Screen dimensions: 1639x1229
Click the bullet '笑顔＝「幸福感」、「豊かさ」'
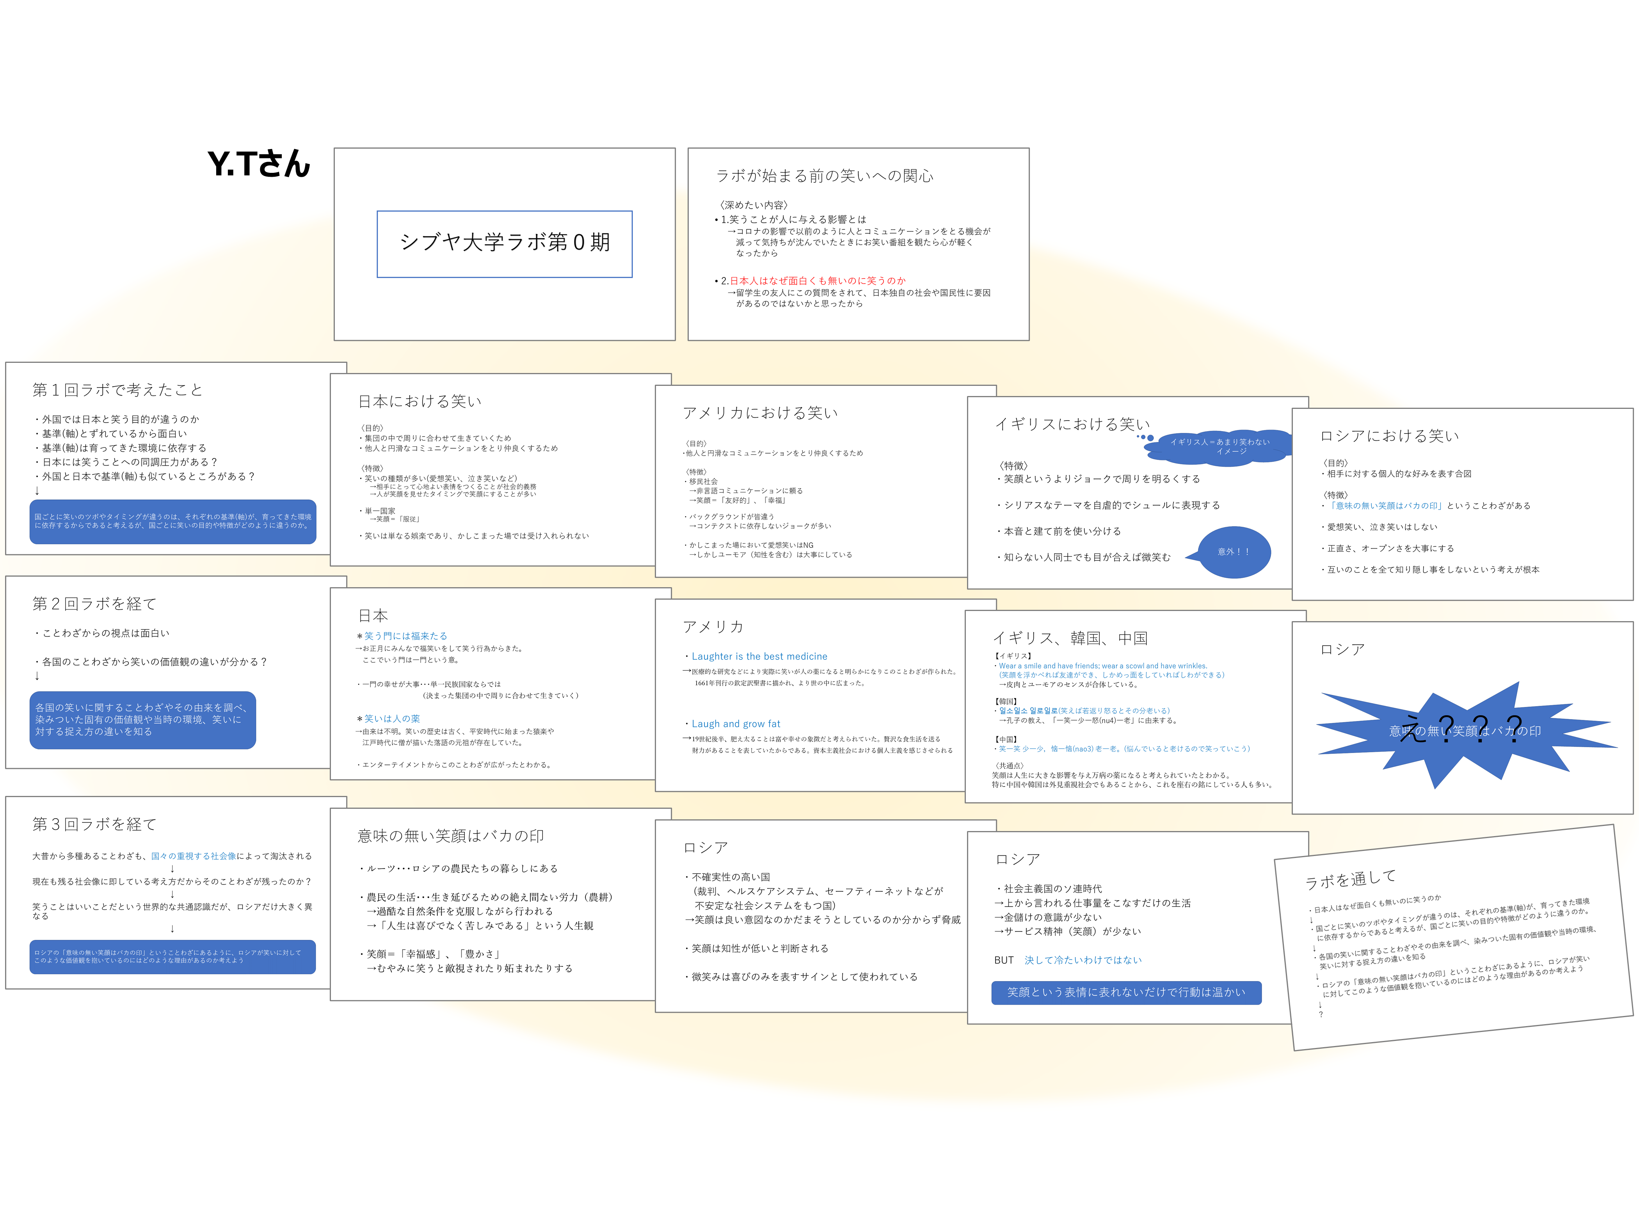(x=431, y=954)
